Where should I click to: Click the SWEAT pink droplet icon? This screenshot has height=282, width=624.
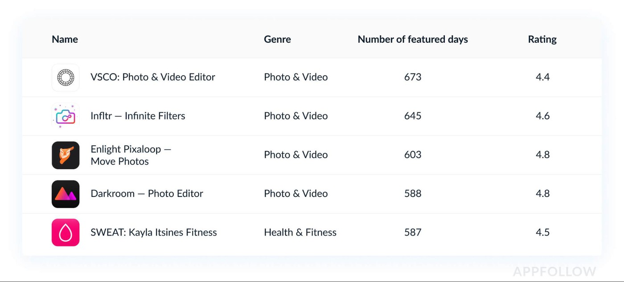66,233
